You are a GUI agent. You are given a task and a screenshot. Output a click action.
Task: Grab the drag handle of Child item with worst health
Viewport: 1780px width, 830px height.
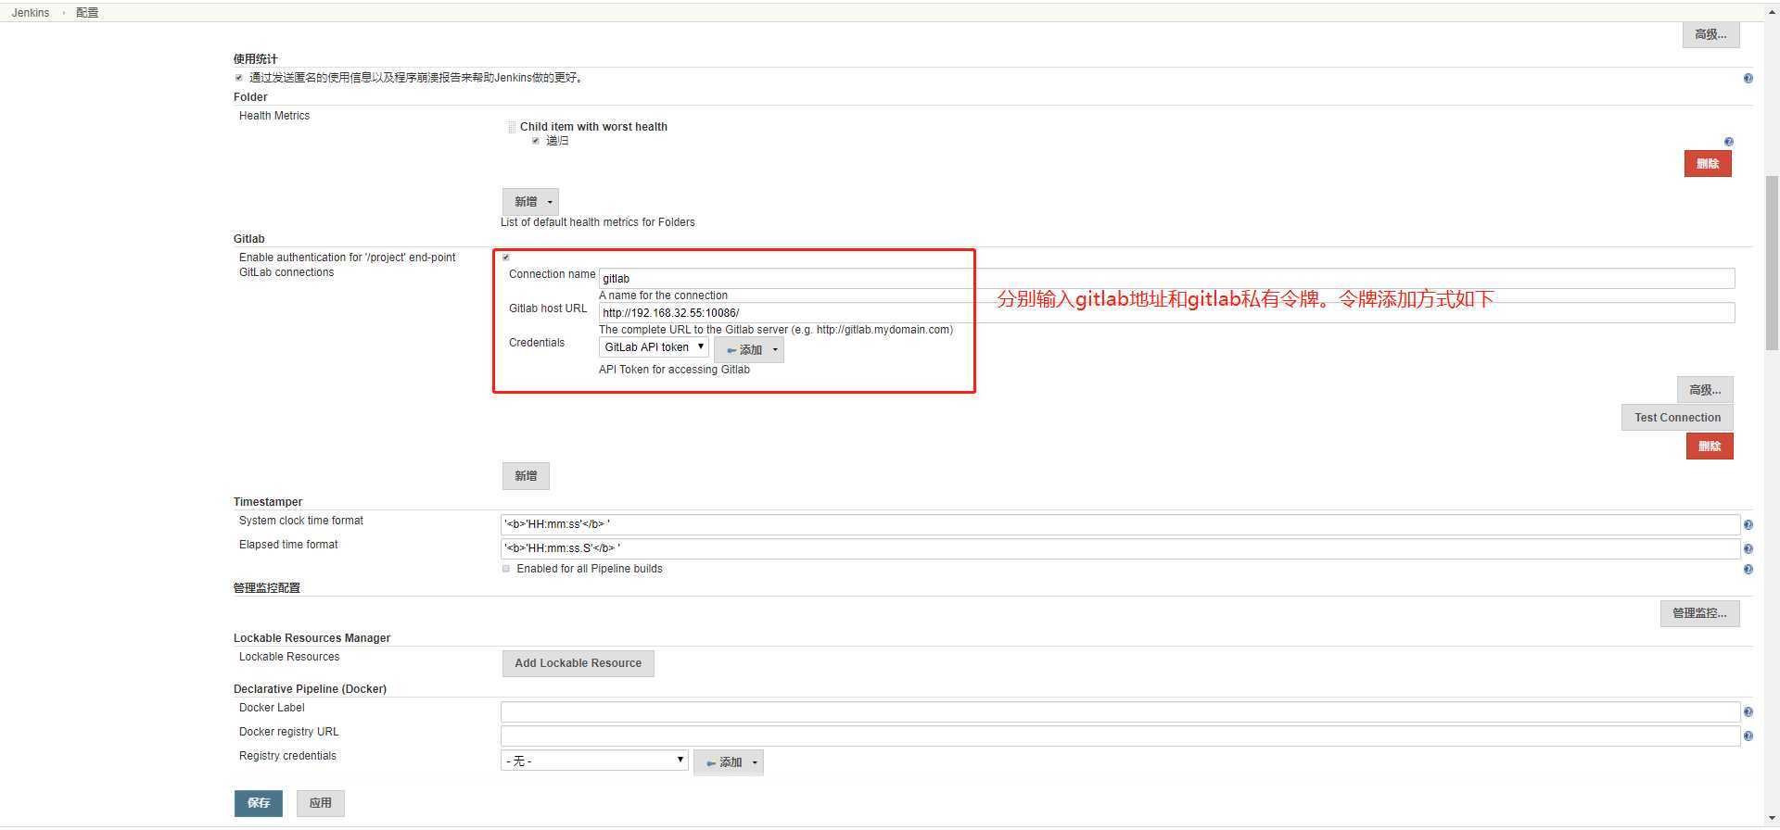click(512, 127)
